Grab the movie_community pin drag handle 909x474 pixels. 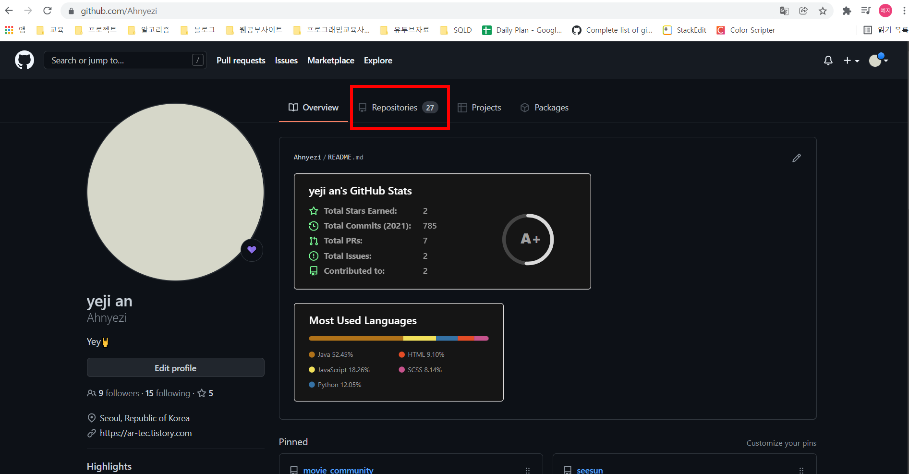pyautogui.click(x=528, y=471)
